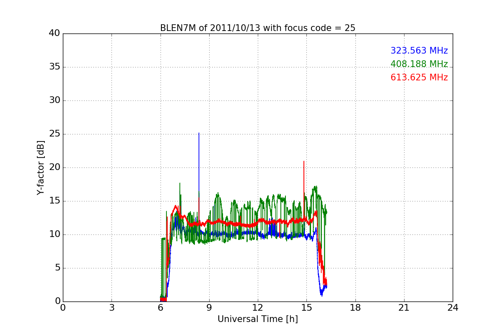
Task: Click the Y-factor [dB] axis label
Action: coord(41,167)
